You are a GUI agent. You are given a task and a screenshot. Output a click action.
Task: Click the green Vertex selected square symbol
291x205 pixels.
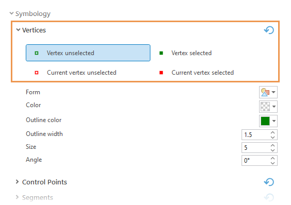tap(161, 53)
